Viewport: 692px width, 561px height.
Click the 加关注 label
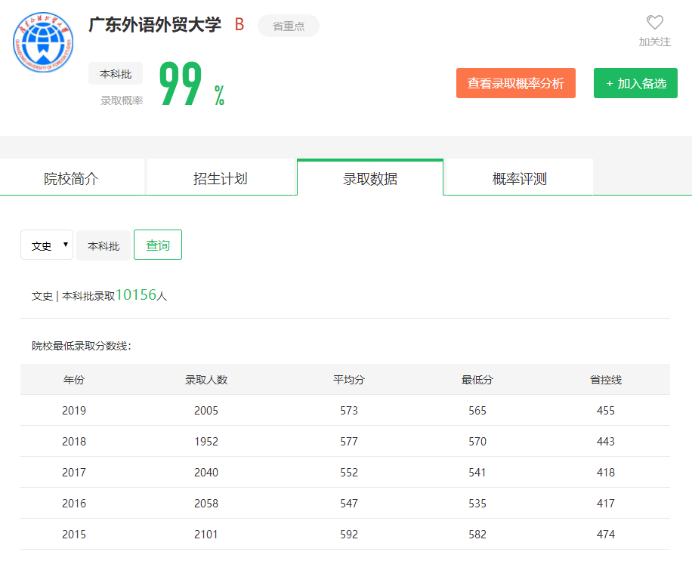point(655,42)
